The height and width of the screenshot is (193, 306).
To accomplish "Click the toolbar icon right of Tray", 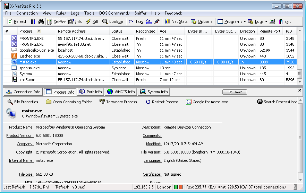I will click(x=149, y=21).
